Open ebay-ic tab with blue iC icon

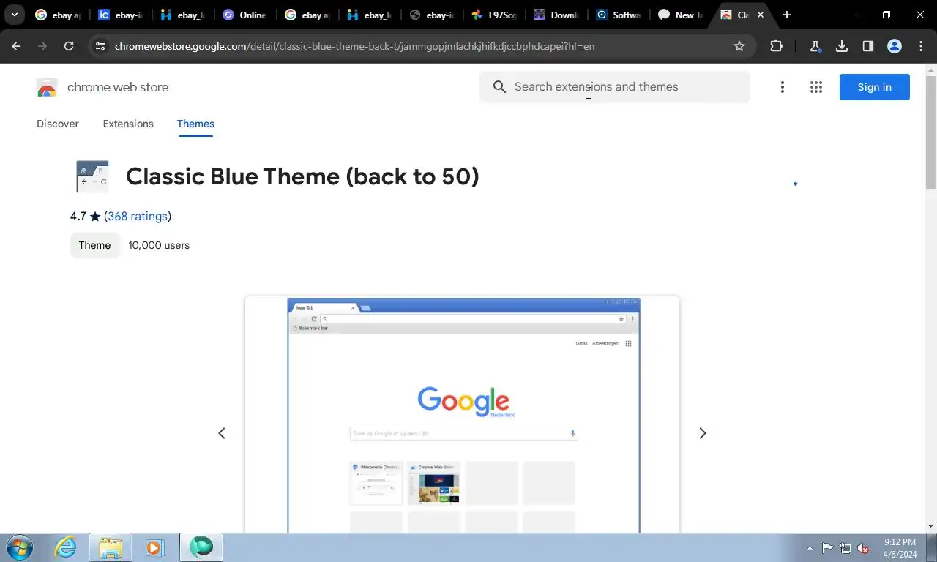pos(121,15)
